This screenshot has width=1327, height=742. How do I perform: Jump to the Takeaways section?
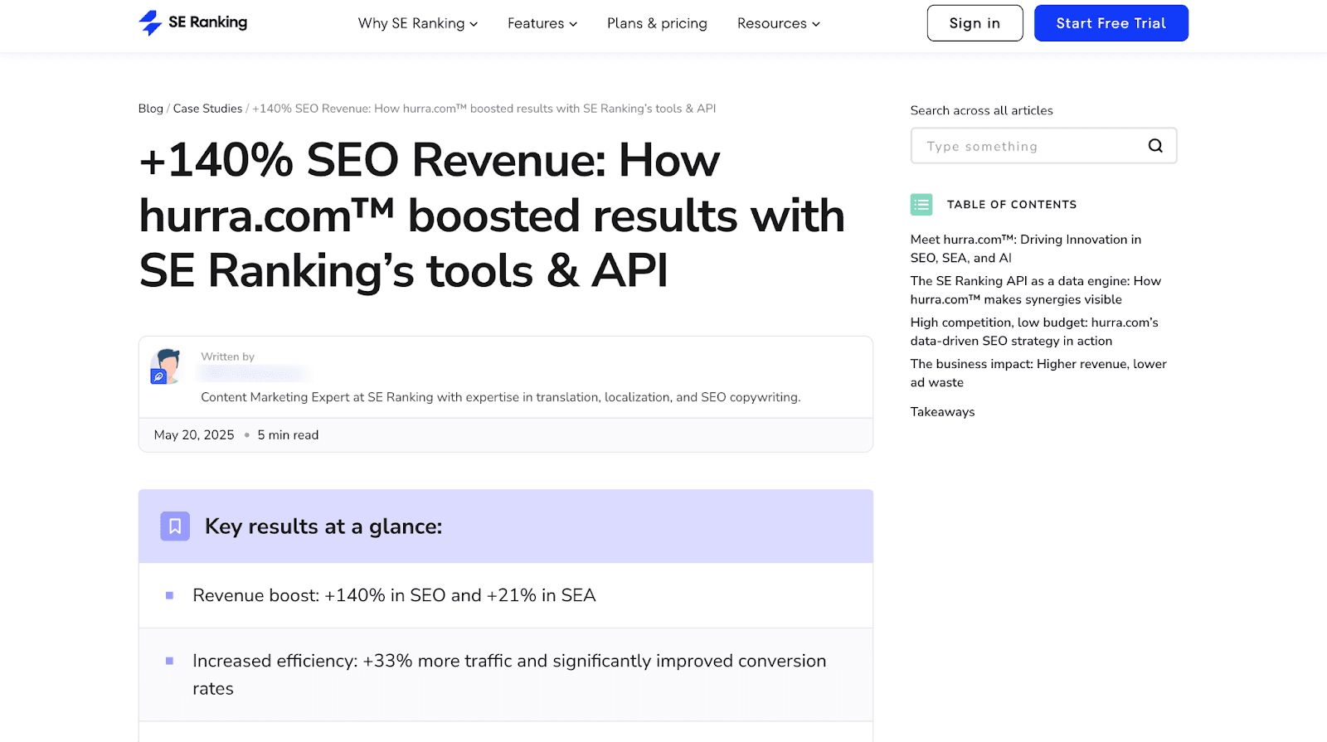943,412
